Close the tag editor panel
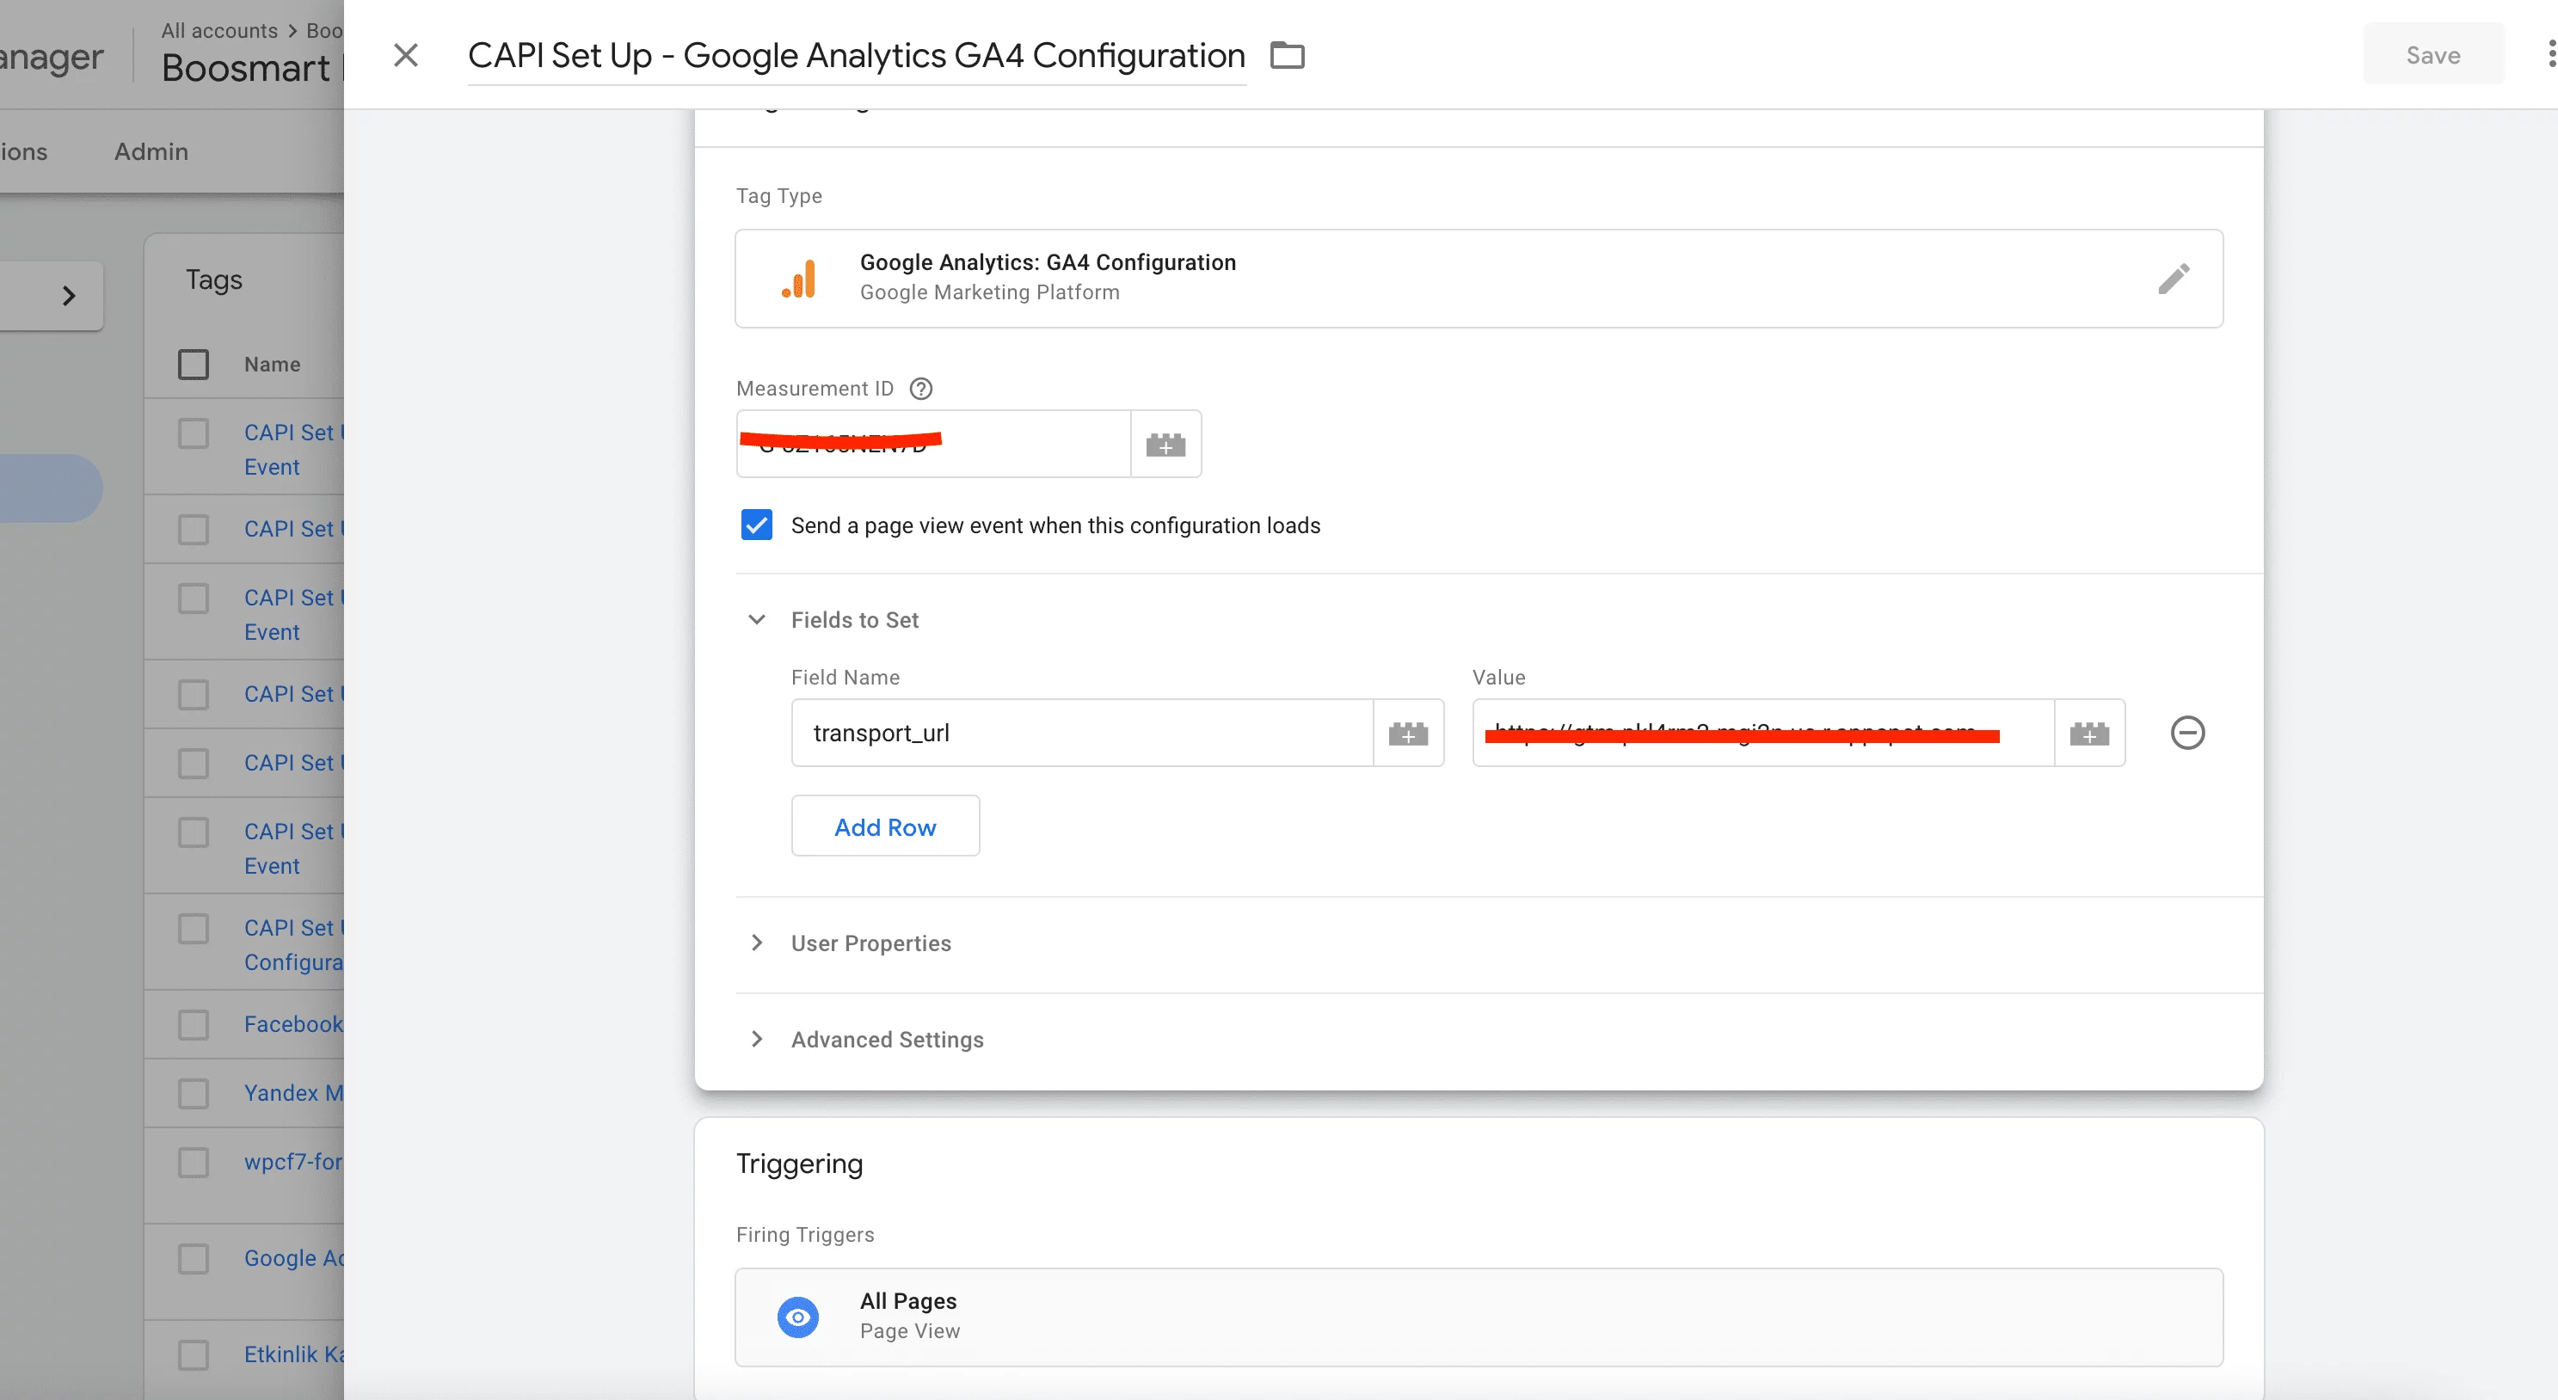The height and width of the screenshot is (1400, 2558). coord(405,55)
